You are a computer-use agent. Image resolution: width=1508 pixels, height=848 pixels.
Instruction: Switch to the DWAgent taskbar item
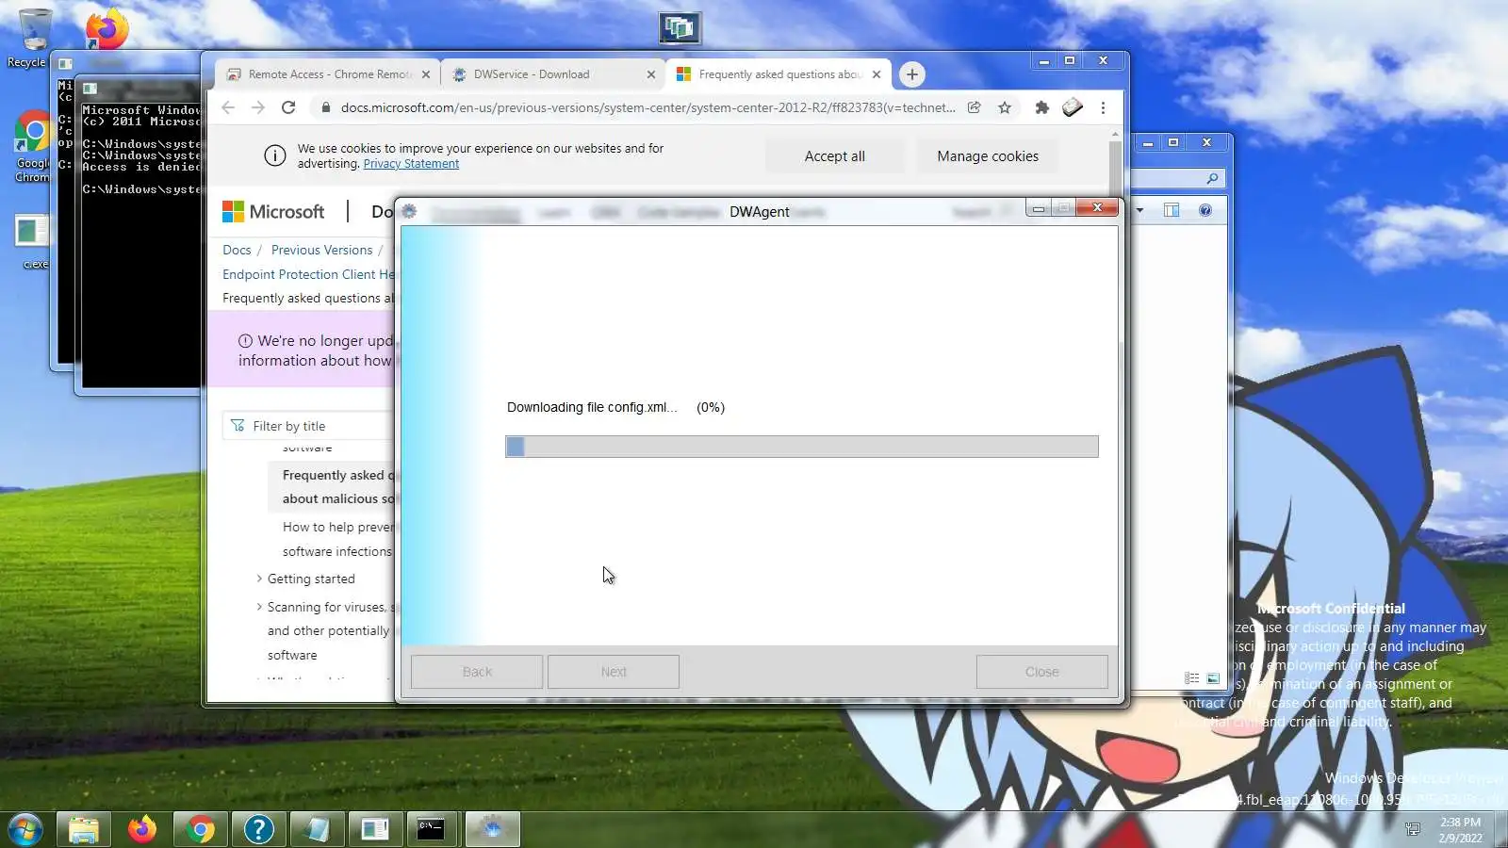[492, 829]
